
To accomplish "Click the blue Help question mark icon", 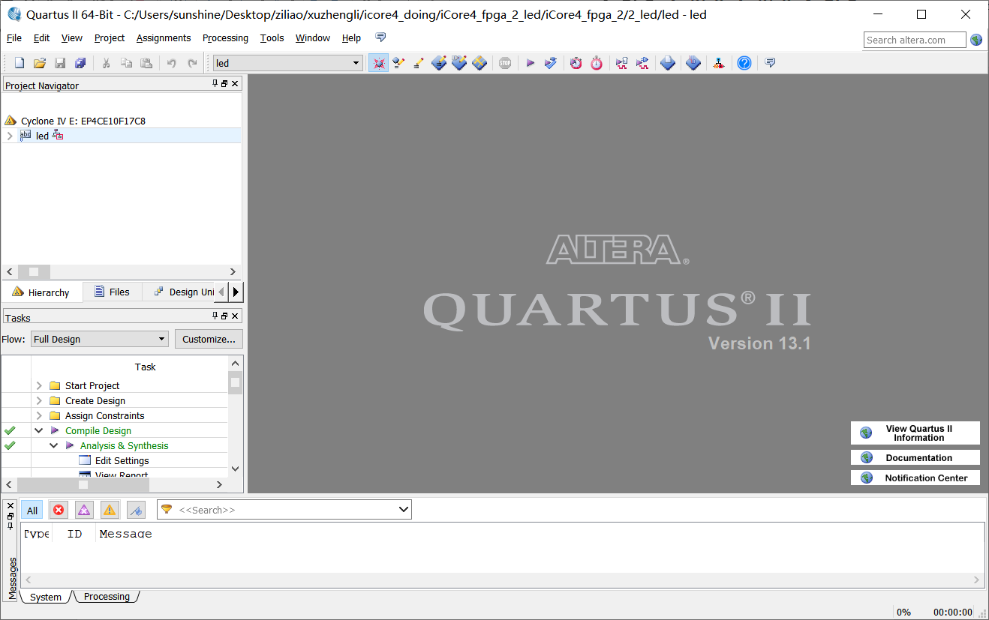I will click(744, 63).
